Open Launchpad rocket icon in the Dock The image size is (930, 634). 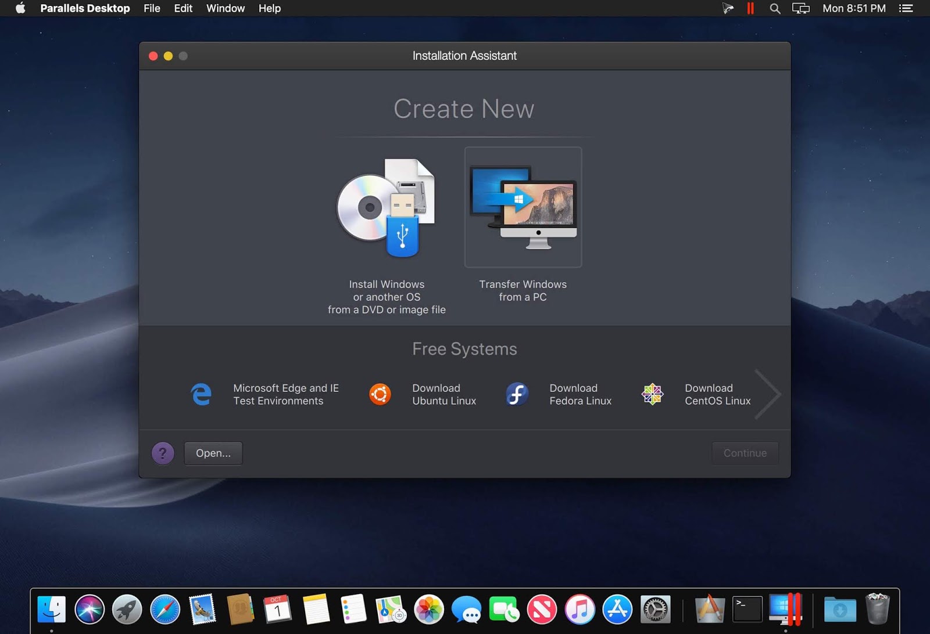click(x=127, y=609)
